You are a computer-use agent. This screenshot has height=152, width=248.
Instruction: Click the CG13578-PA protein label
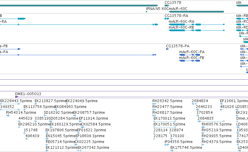[177, 46]
